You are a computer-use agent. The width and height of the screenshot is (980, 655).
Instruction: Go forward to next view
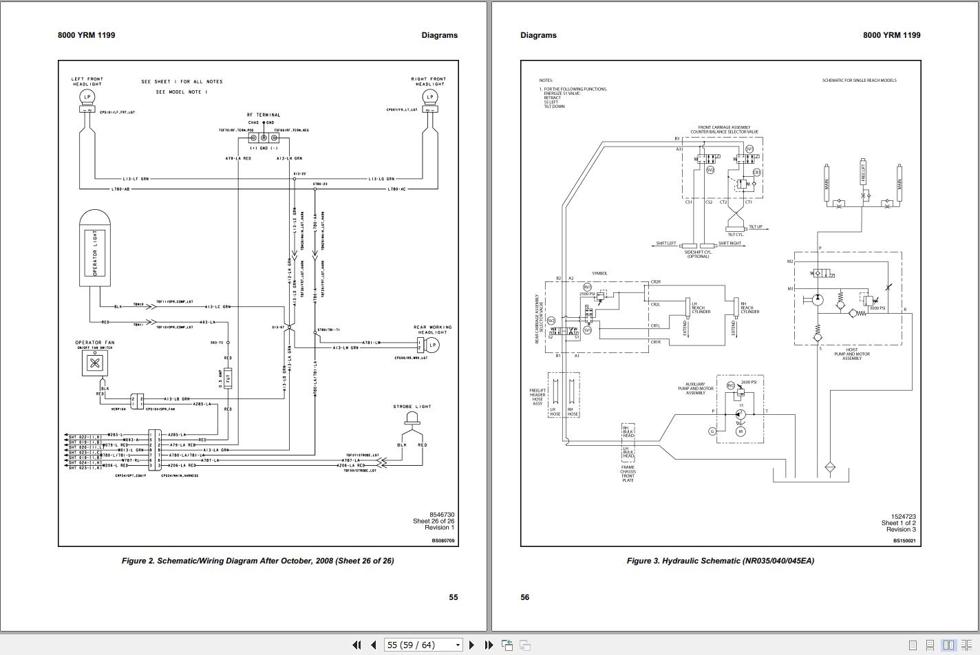tap(524, 645)
